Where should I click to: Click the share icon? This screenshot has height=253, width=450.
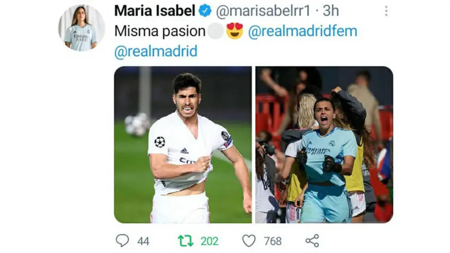pos(312,241)
